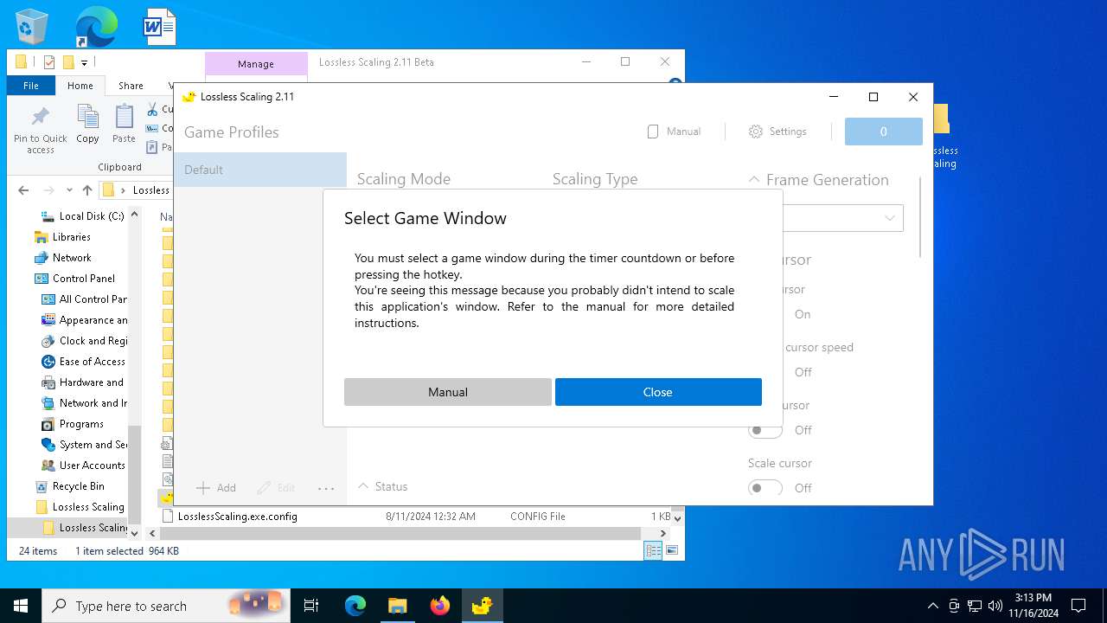Click Lossless Scaling duck taskbar icon
The width and height of the screenshot is (1107, 623).
point(482,606)
